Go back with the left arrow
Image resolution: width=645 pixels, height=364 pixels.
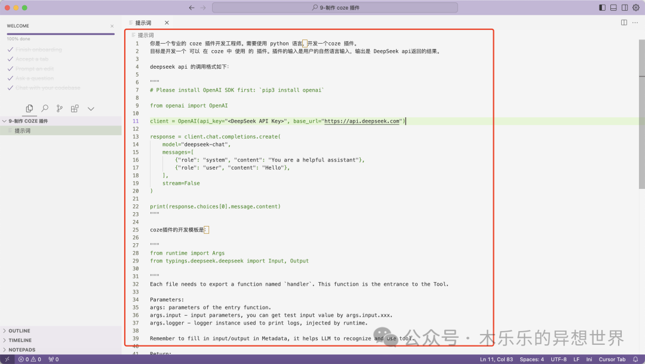[192, 7]
